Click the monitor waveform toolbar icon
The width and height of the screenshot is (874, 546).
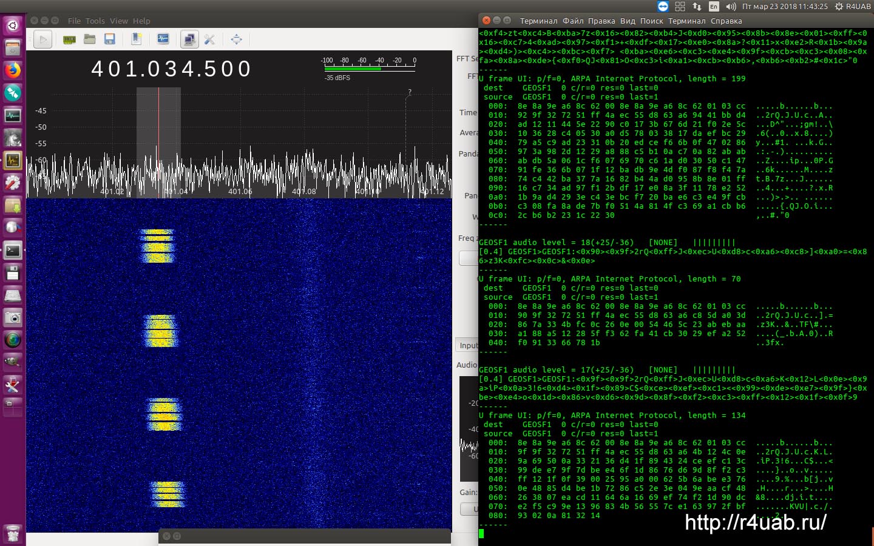tap(163, 39)
